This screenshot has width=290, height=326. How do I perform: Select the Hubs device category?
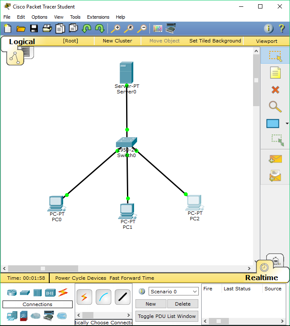[37, 293]
